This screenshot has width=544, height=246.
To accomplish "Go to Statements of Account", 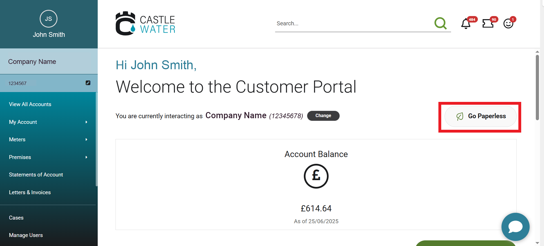I will pos(36,175).
